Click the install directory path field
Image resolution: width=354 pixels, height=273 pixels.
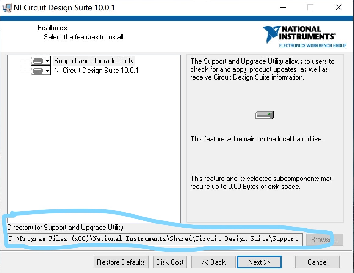click(x=155, y=239)
